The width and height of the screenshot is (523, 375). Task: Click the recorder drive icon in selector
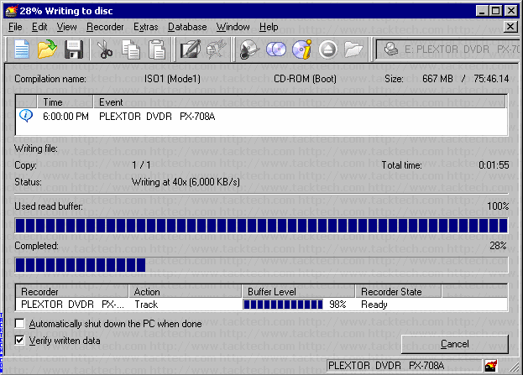(x=391, y=49)
